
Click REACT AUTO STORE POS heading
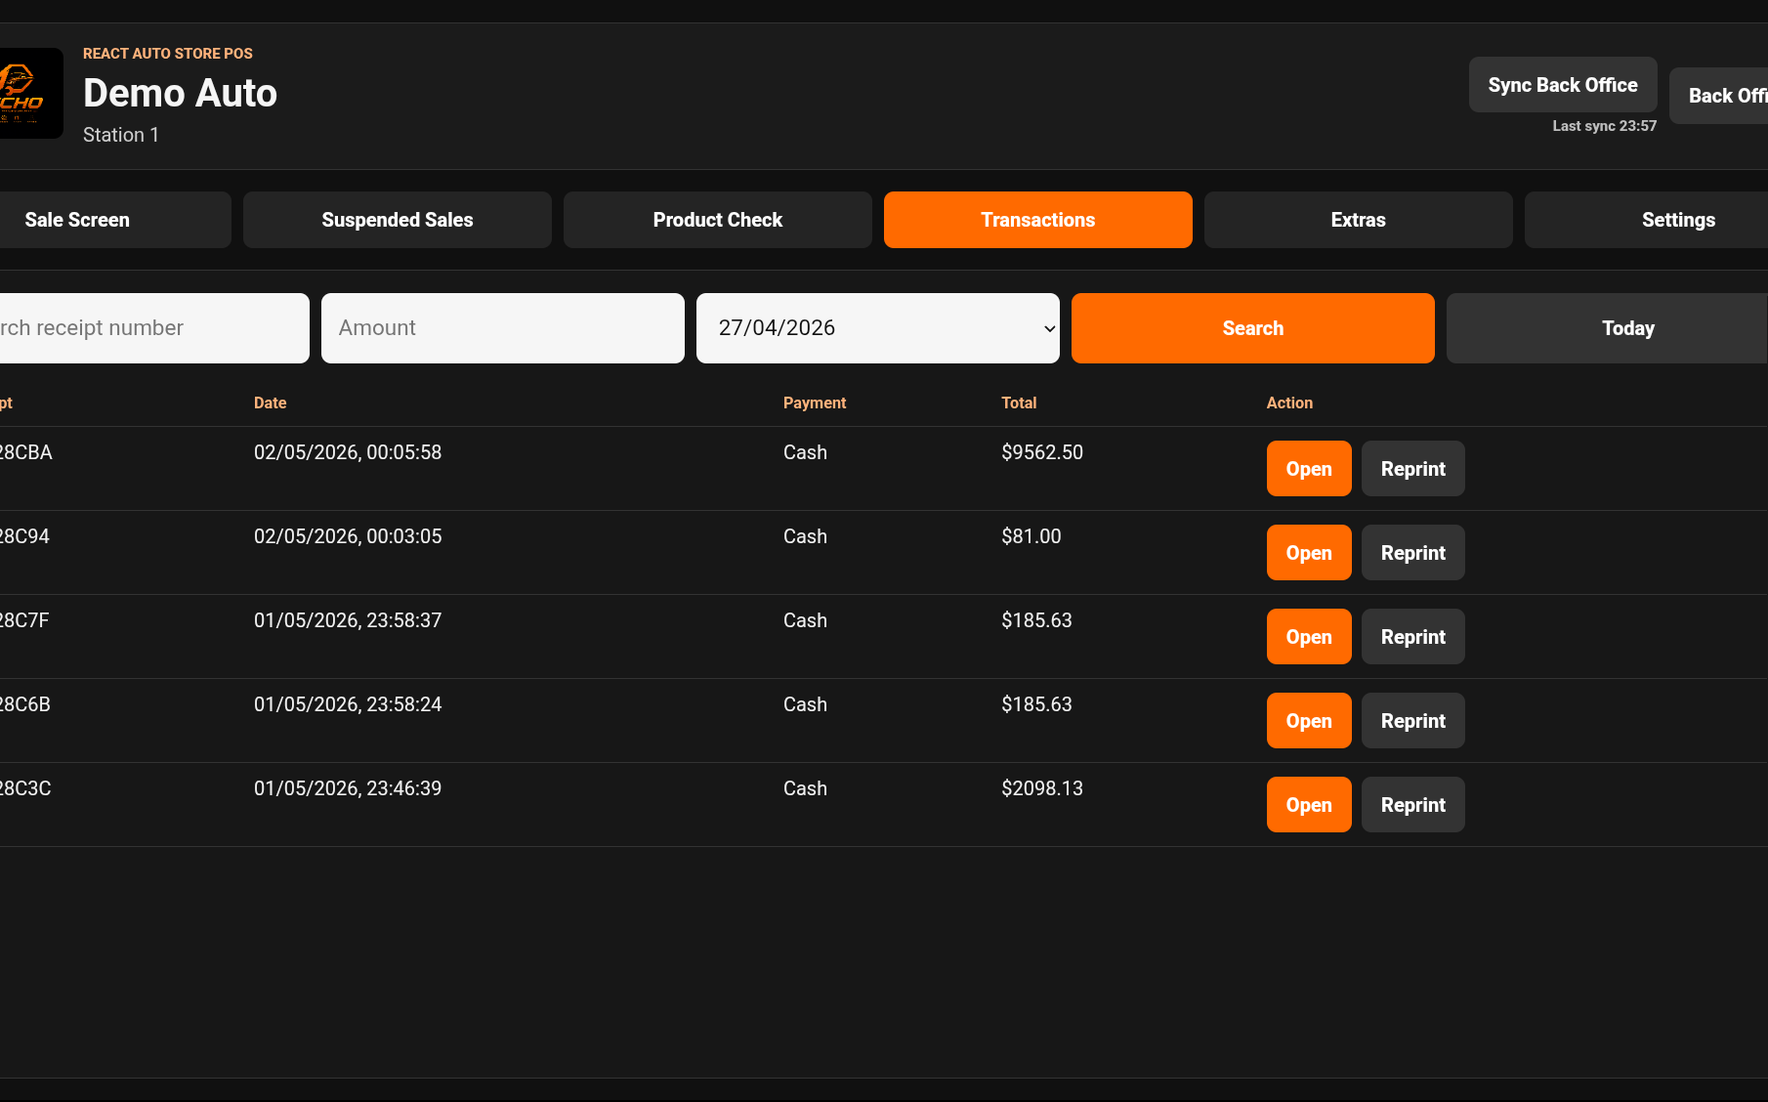point(168,54)
